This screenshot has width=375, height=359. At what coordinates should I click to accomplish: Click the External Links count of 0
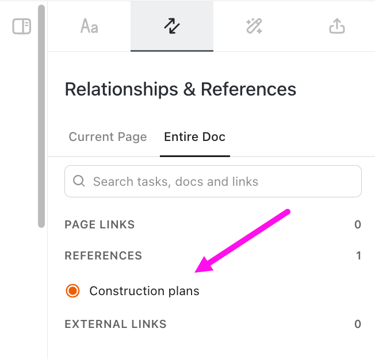coord(358,324)
